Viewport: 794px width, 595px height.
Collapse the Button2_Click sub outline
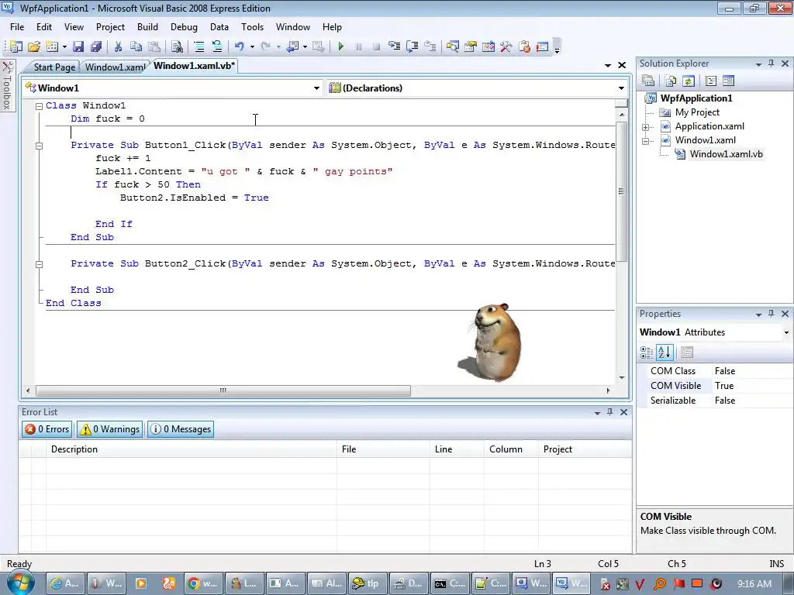pyautogui.click(x=39, y=264)
